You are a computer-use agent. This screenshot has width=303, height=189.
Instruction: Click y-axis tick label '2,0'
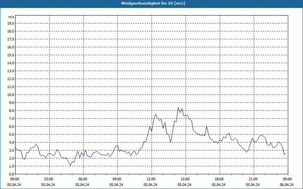tap(11, 158)
